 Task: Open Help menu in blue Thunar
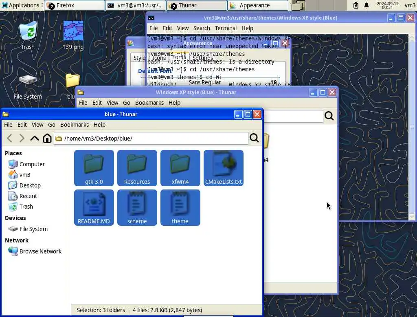pyautogui.click(x=99, y=125)
